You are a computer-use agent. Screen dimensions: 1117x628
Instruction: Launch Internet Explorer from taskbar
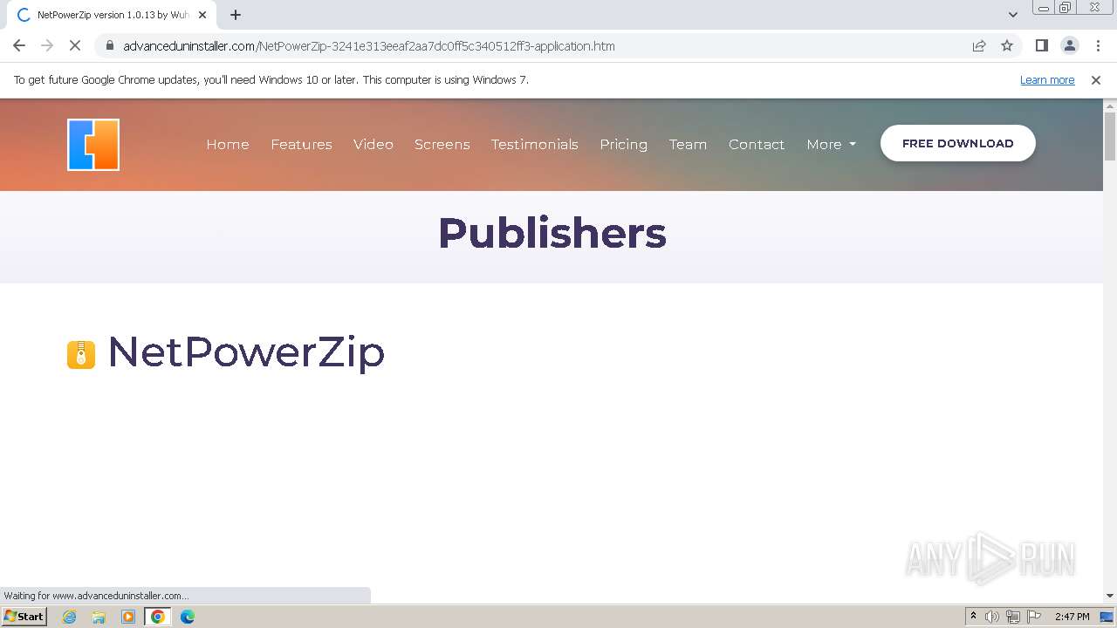point(70,617)
